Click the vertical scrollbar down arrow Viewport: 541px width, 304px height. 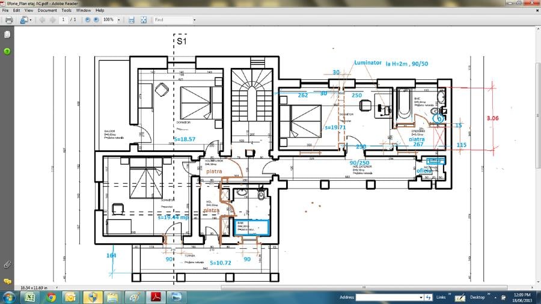point(538,282)
